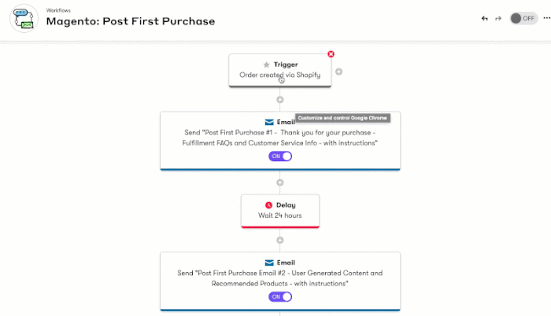Click the workflow logo icon at top left
The height and width of the screenshot is (316, 551).
tap(24, 18)
